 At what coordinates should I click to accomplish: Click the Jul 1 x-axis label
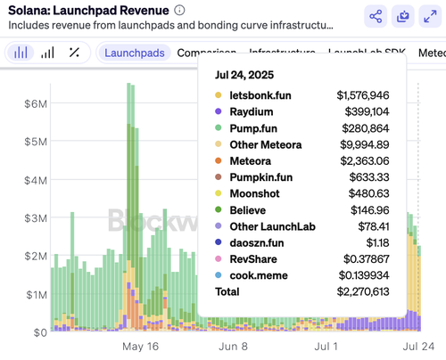[326, 347]
